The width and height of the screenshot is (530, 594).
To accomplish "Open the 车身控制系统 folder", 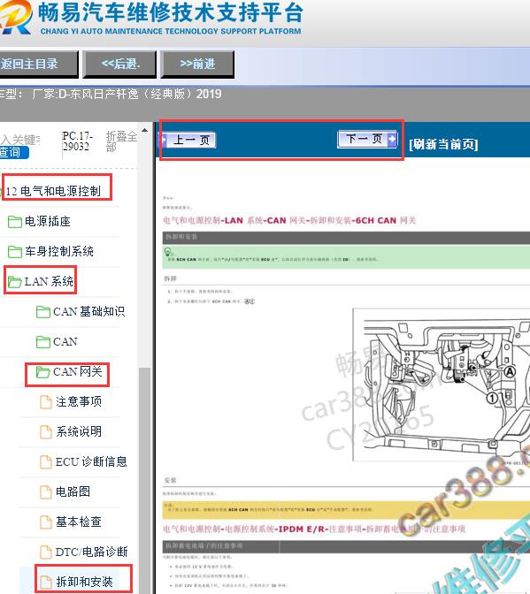I will pyautogui.click(x=59, y=251).
